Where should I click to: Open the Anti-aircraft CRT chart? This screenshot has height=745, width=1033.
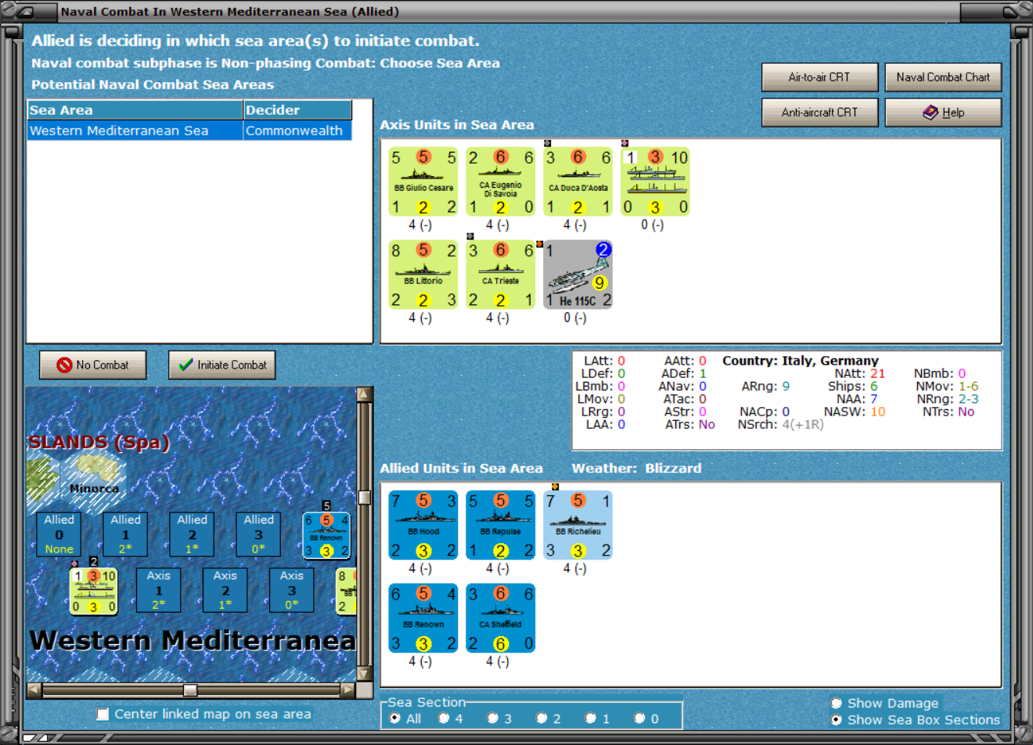[x=819, y=112]
